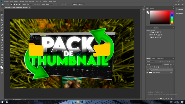Click the Home icon in options bar
Image resolution: width=185 pixels, height=104 pixels.
point(2,4)
